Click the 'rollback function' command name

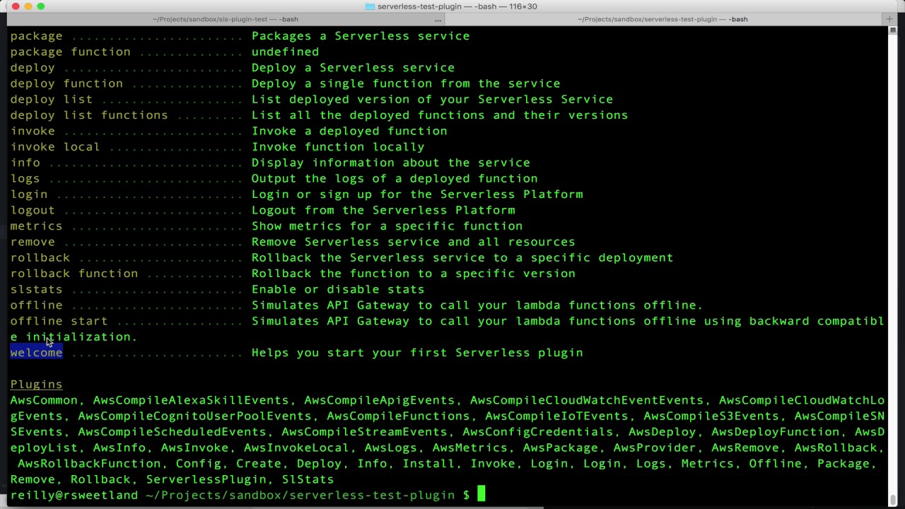[x=74, y=274]
